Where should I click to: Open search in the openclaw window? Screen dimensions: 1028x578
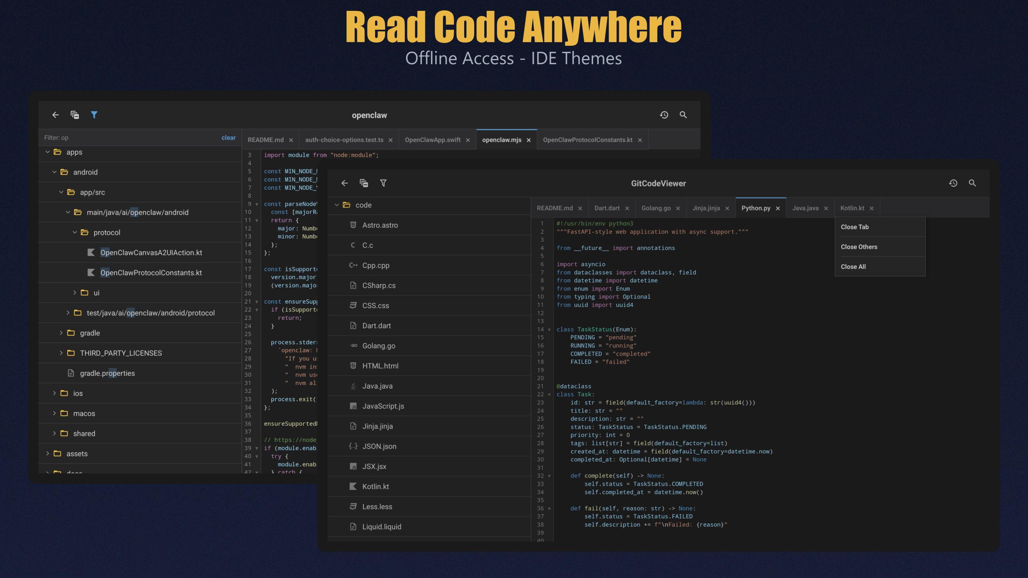(x=683, y=115)
